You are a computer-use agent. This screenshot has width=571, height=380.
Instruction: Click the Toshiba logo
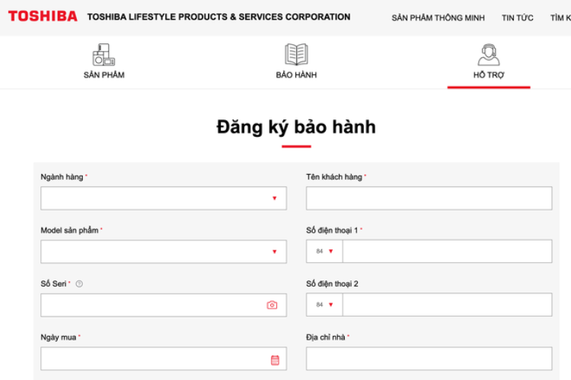click(x=43, y=17)
